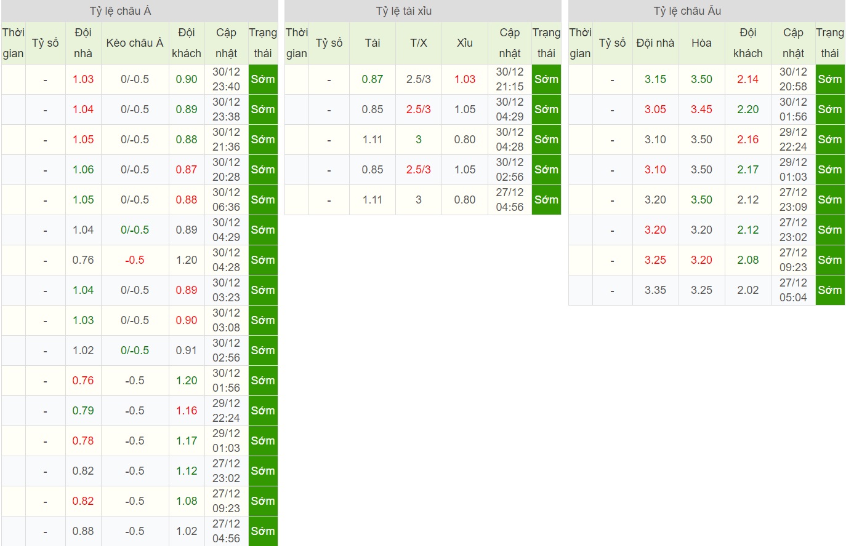
Task: Click "Thời gian" header in châu Á table
Action: coord(13,43)
